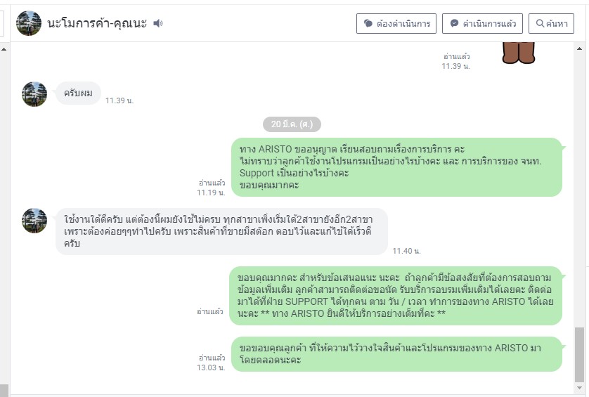Open the chat header profile avatar
The height and width of the screenshot is (397, 589).
tap(29, 23)
